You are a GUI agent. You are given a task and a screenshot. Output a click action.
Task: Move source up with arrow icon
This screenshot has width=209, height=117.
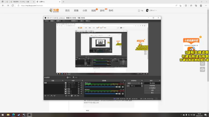tap(75, 96)
